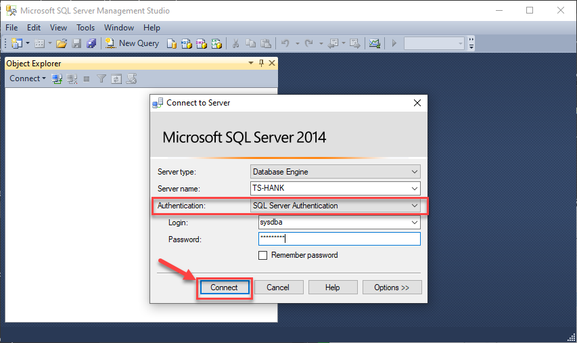
Task: Open the Window menu
Action: (119, 28)
